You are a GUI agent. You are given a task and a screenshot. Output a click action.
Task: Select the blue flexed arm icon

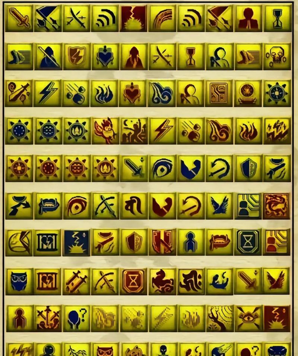[x=191, y=168]
